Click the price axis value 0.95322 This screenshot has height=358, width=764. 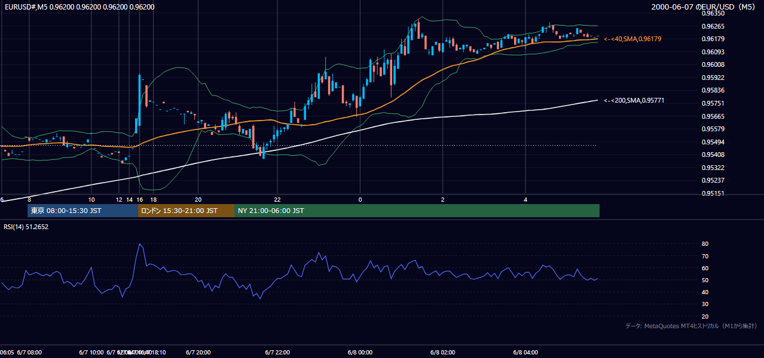coord(713,168)
